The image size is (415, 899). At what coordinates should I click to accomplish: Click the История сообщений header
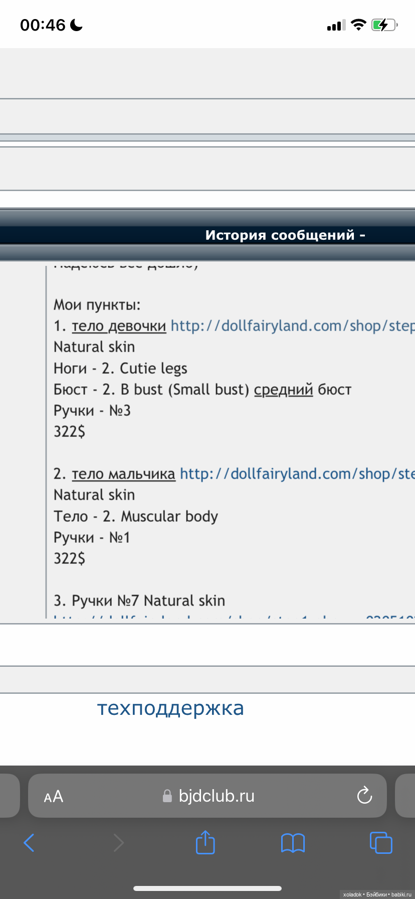pyautogui.click(x=285, y=235)
